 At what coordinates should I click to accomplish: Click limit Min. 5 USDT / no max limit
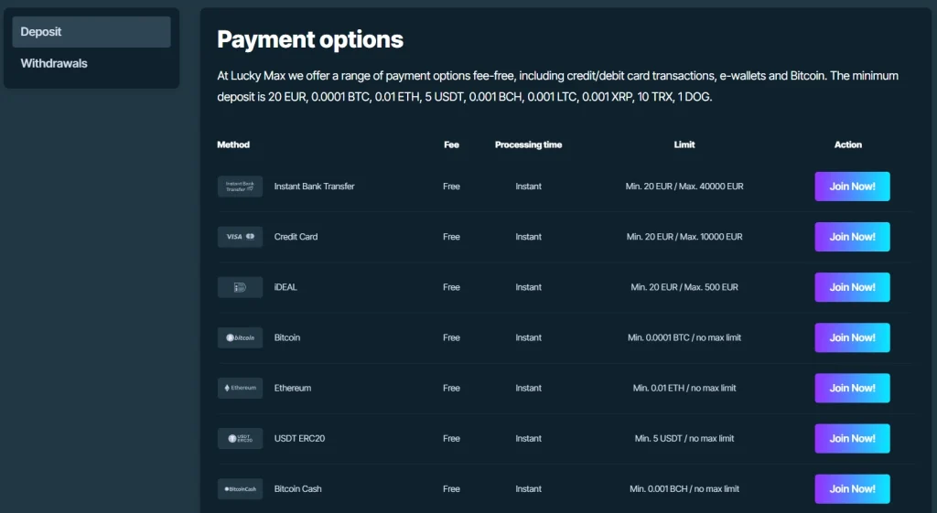(684, 438)
